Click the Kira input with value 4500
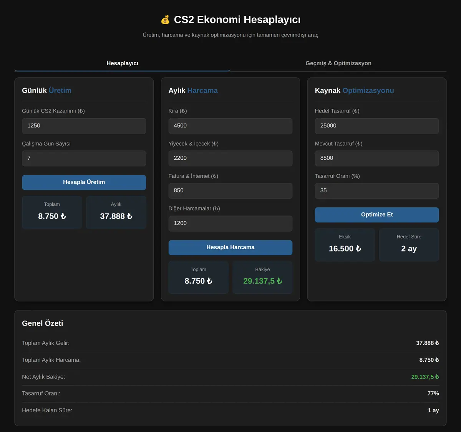 pos(230,126)
